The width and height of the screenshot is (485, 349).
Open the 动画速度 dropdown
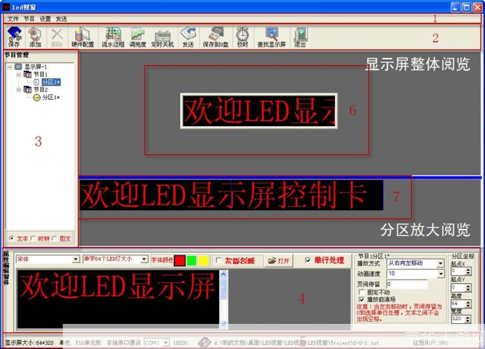tap(441, 274)
